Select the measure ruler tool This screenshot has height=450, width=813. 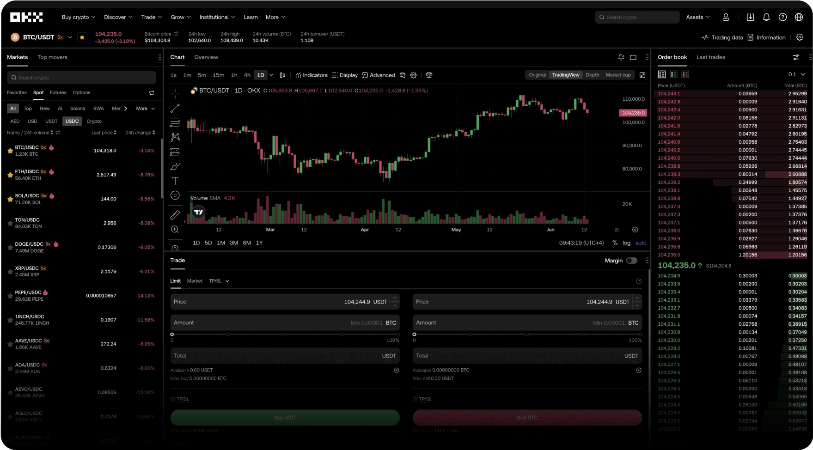[x=175, y=215]
